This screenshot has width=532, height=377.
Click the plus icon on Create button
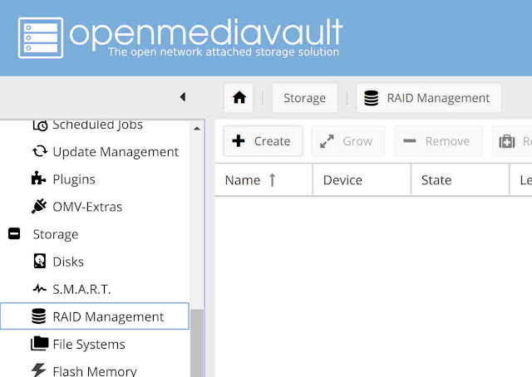click(x=239, y=140)
